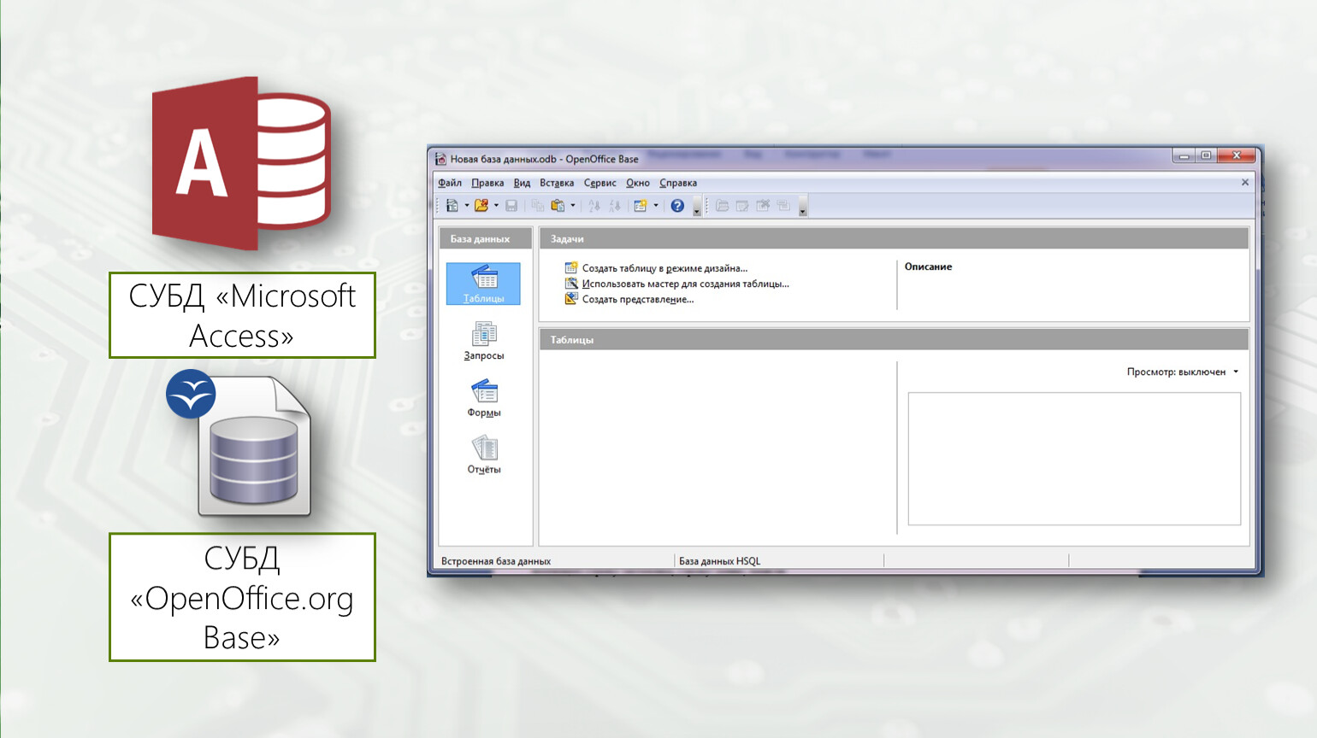Click the design-view table icon in Задачи
The height and width of the screenshot is (738, 1317).
point(571,267)
